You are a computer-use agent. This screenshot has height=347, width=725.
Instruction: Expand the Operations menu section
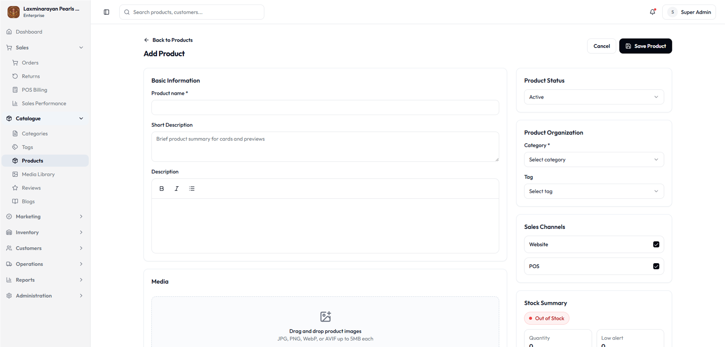45,264
